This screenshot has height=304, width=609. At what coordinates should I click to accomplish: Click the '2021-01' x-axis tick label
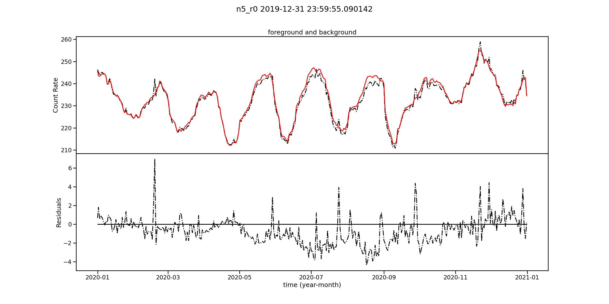[527, 277]
